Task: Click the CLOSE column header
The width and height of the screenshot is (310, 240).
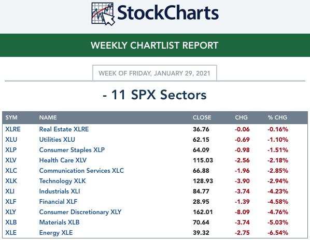Action: pos(202,117)
